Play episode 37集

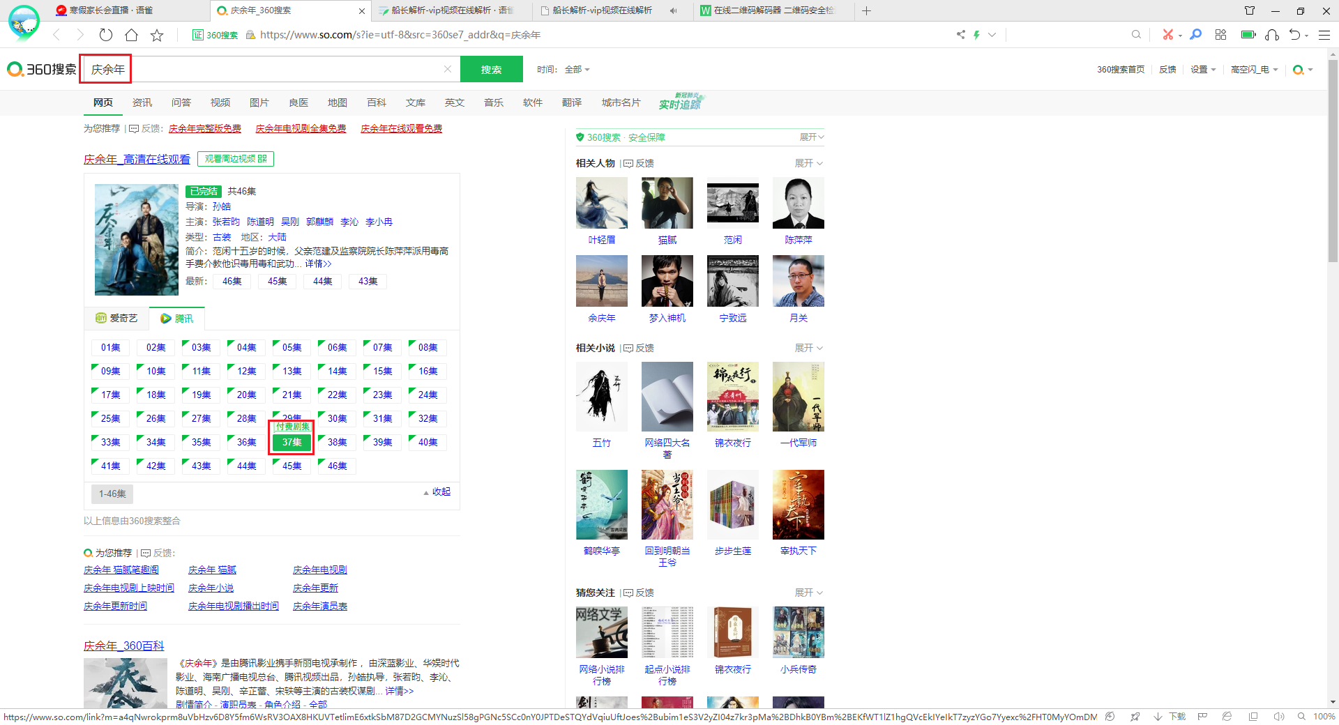(292, 442)
